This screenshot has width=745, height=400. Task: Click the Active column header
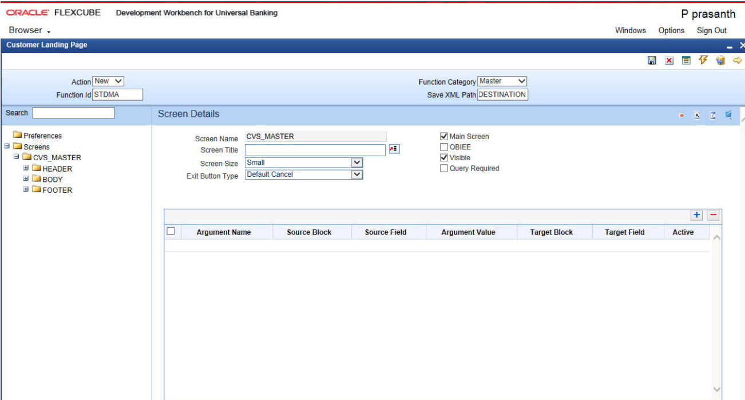(683, 232)
